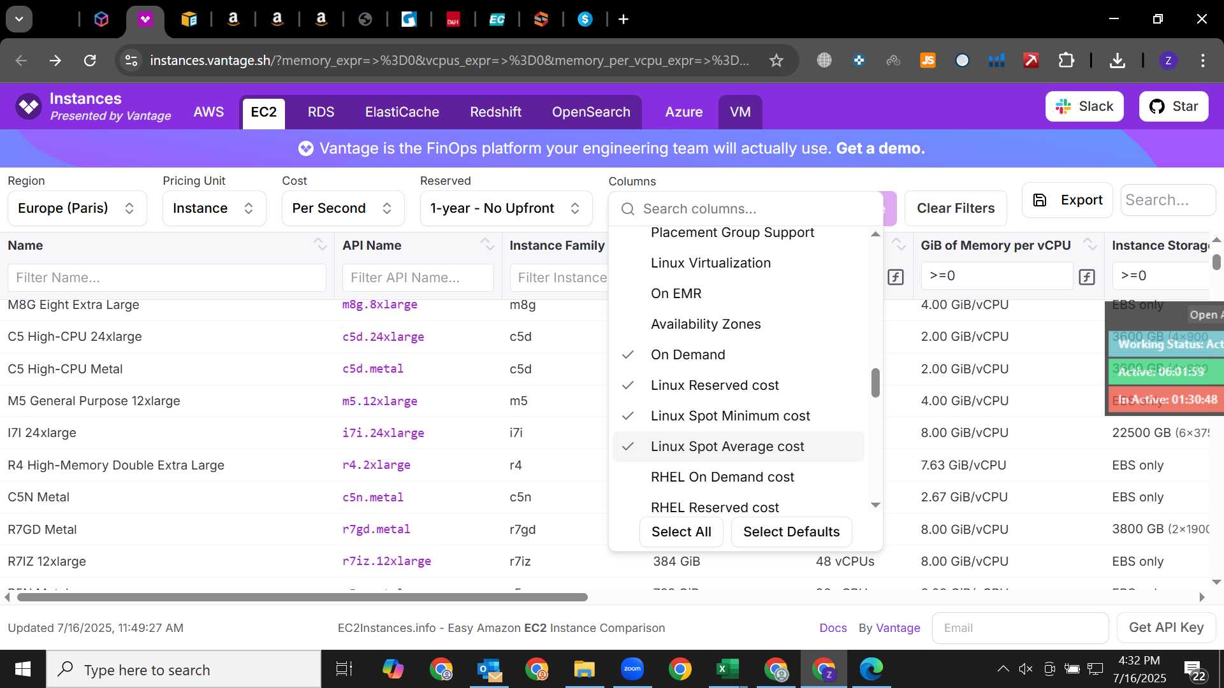This screenshot has width=1224, height=688.
Task: Click Clear Filters button
Action: pyautogui.click(x=956, y=208)
